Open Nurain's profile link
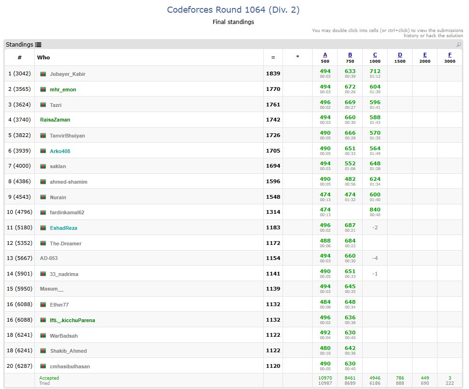This screenshot has height=389, width=469. pyautogui.click(x=58, y=197)
